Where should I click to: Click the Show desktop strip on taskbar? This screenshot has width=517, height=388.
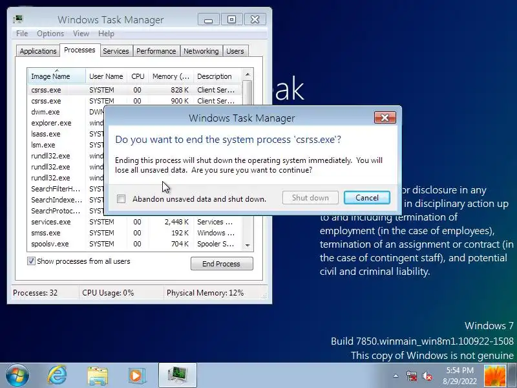click(512, 376)
